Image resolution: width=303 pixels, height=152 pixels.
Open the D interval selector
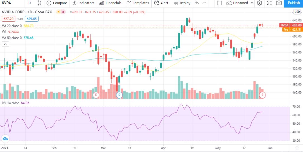29,3
